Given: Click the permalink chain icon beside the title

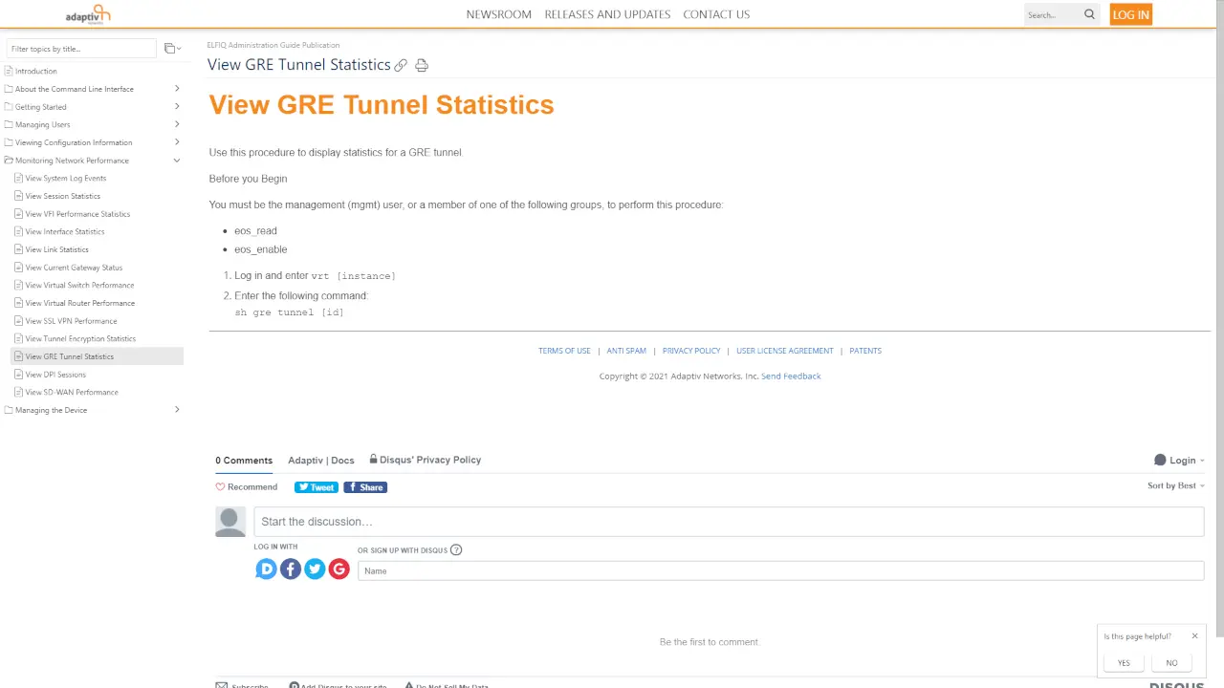Looking at the screenshot, I should click(401, 66).
